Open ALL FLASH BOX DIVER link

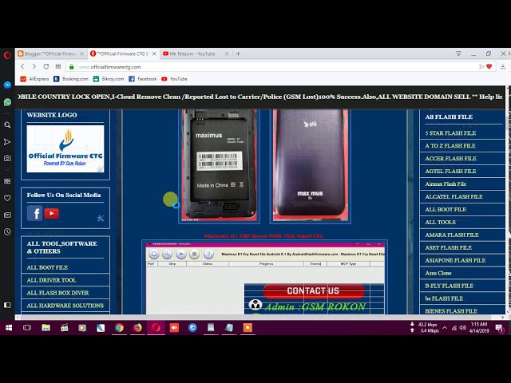(x=57, y=293)
